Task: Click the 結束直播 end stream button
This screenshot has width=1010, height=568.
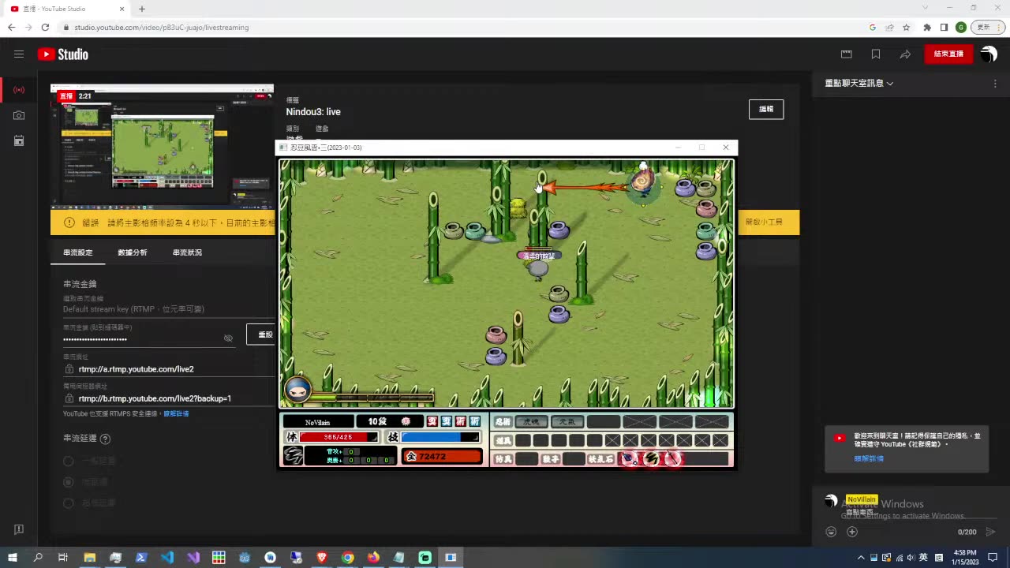Action: (948, 54)
